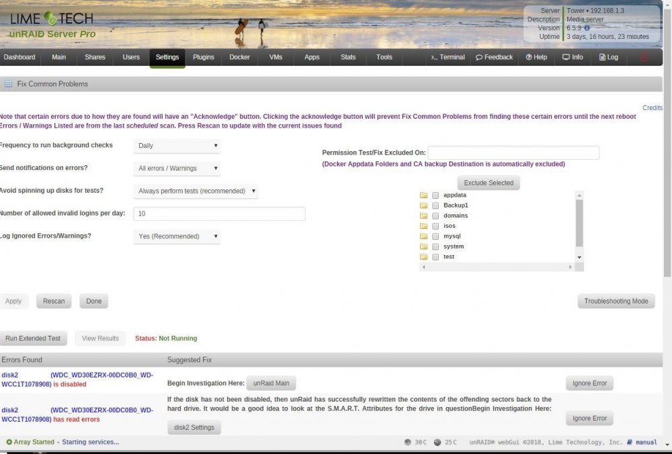Click the version info icon next to 6.5.3

coord(587,28)
